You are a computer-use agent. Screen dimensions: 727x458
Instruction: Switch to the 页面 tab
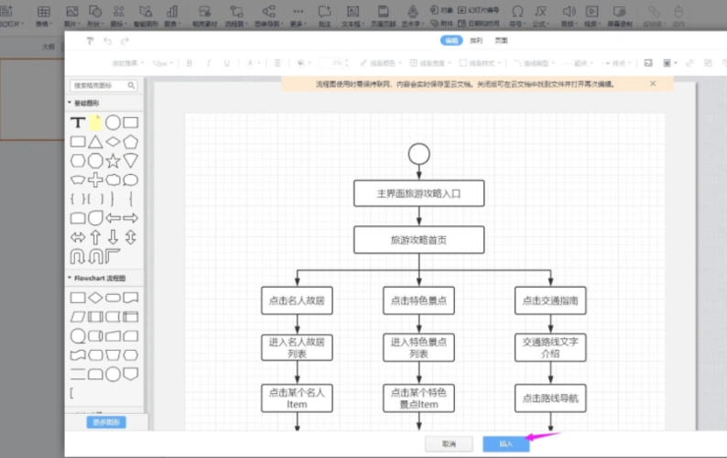click(501, 41)
